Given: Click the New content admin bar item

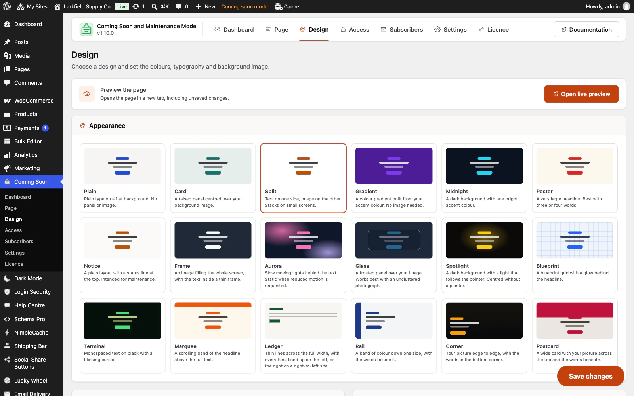Looking at the screenshot, I should pos(205,6).
